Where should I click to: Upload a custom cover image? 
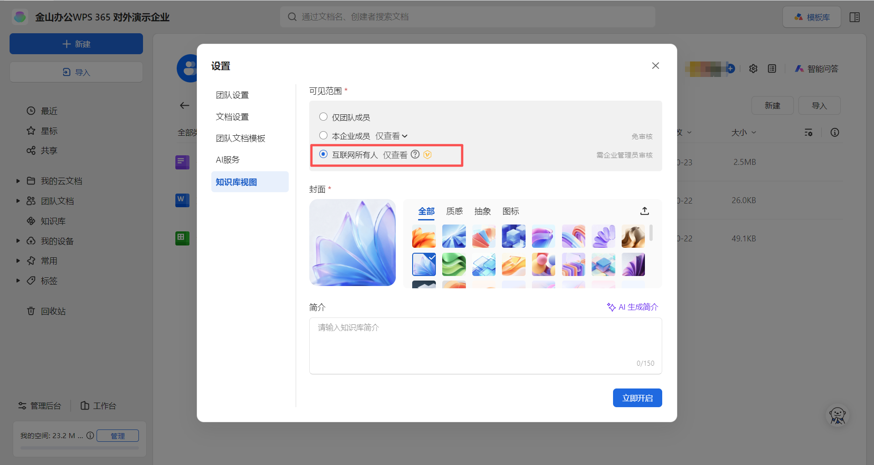click(644, 211)
